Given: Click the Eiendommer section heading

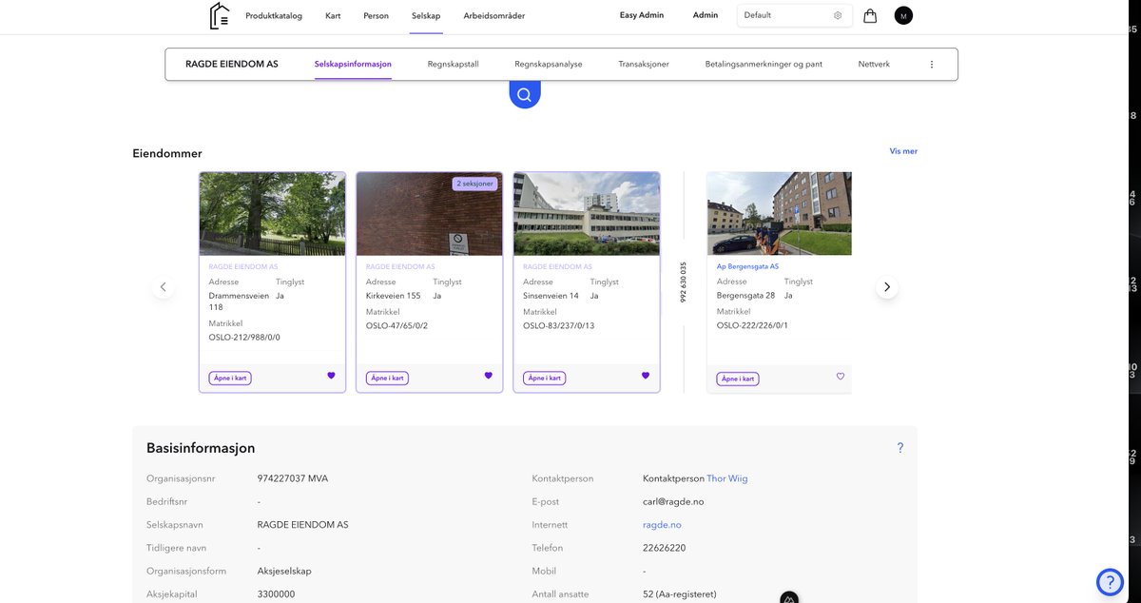Looking at the screenshot, I should (x=167, y=153).
